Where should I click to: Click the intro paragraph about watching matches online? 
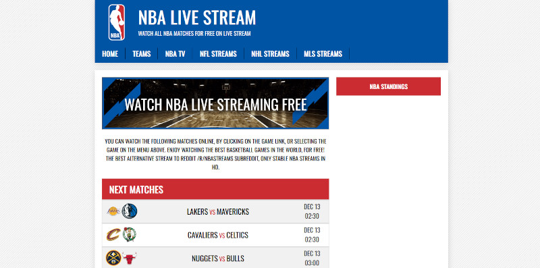pos(215,155)
